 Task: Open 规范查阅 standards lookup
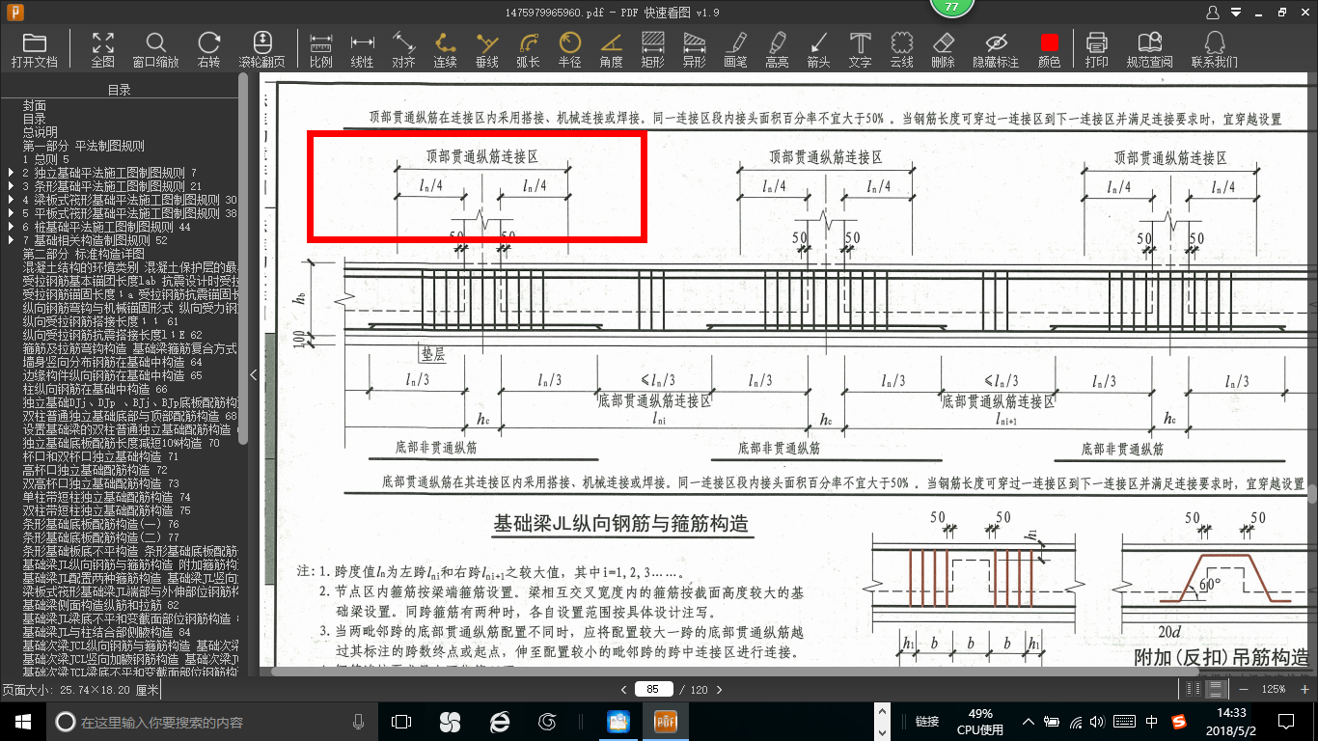click(1150, 49)
